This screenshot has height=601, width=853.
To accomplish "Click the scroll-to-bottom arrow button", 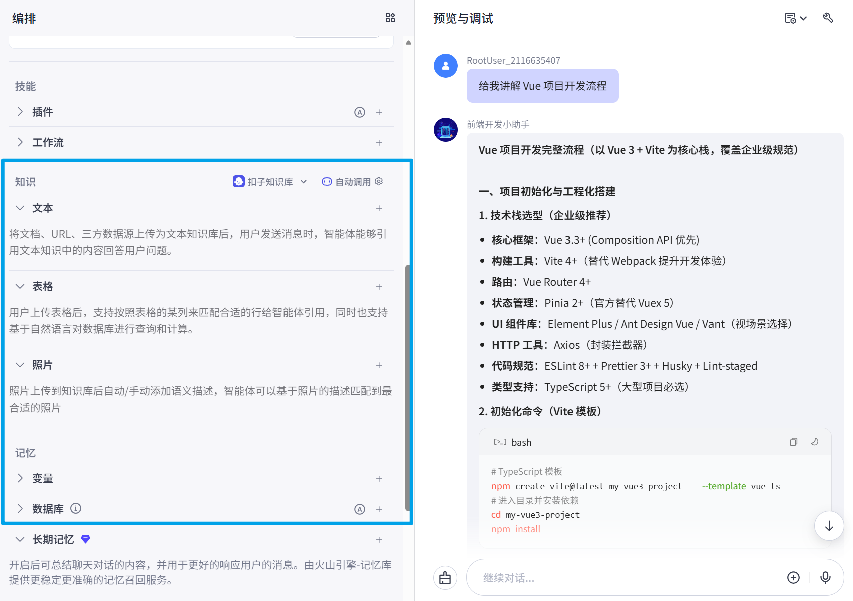I will [829, 526].
